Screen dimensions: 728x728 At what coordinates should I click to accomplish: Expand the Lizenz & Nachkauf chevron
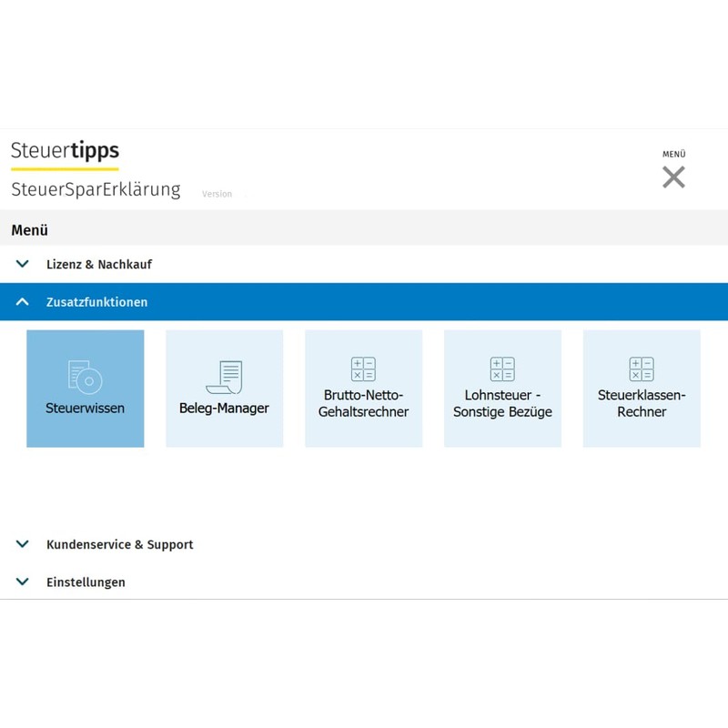(23, 264)
